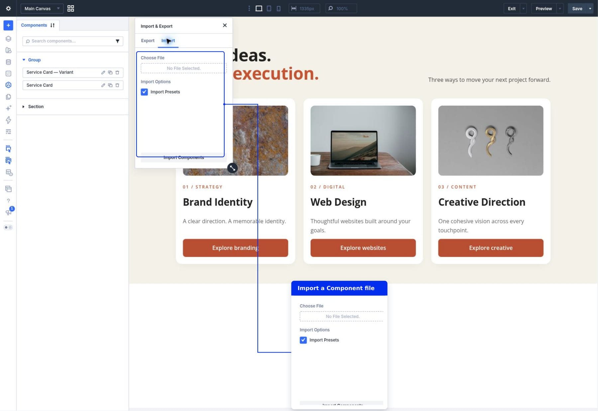Viewport: 598px width, 411px height.
Task: Switch to desktop viewport
Action: [x=259, y=8]
